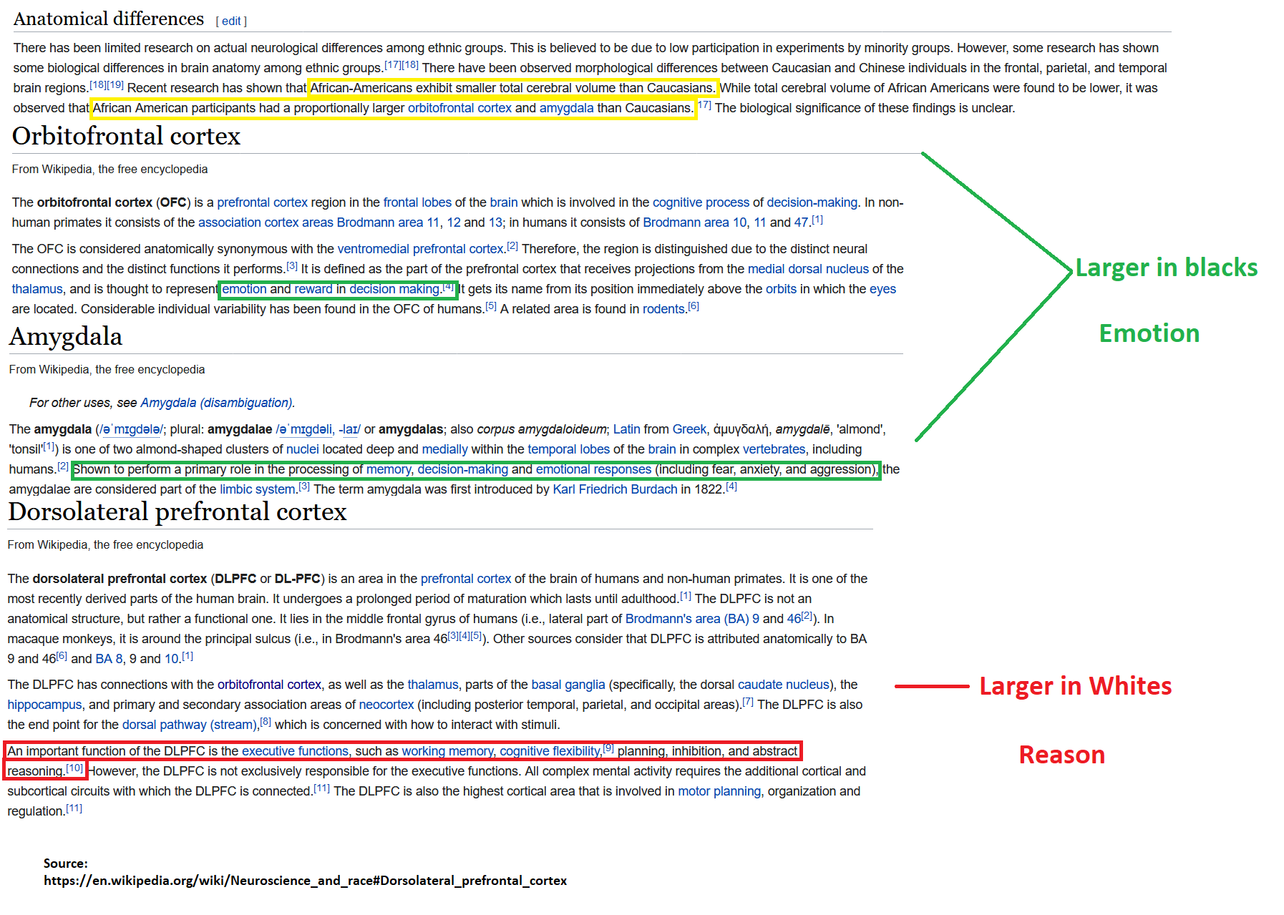Open the motor planning link
Screen dimensions: 1284x915
tap(719, 791)
